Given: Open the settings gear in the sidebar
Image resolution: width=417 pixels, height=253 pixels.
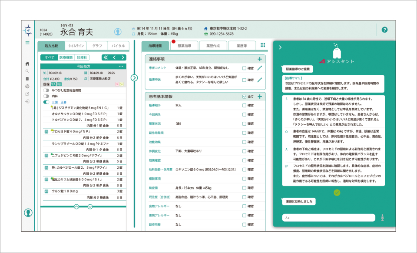Looking at the screenshot, I should (27, 87).
